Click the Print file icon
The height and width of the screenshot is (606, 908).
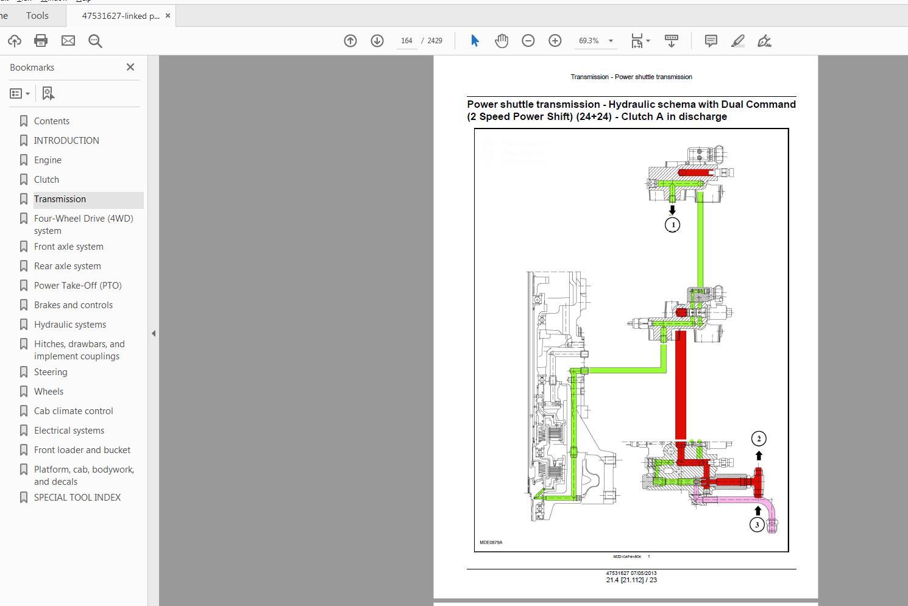41,41
